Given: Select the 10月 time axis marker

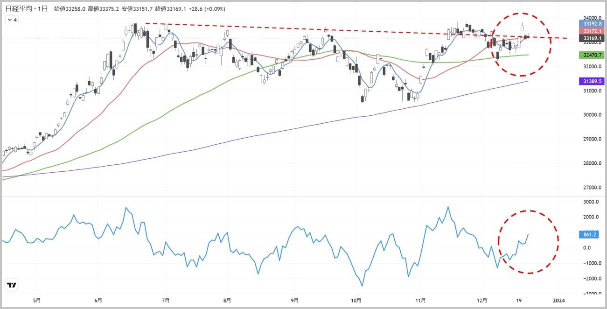Looking at the screenshot, I should pos(356,300).
